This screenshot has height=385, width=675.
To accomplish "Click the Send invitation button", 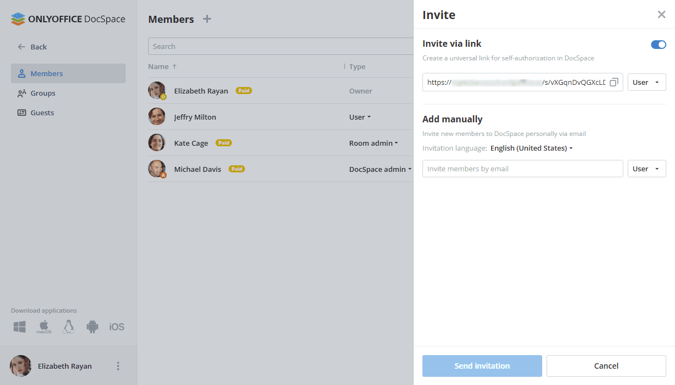I will pos(482,366).
